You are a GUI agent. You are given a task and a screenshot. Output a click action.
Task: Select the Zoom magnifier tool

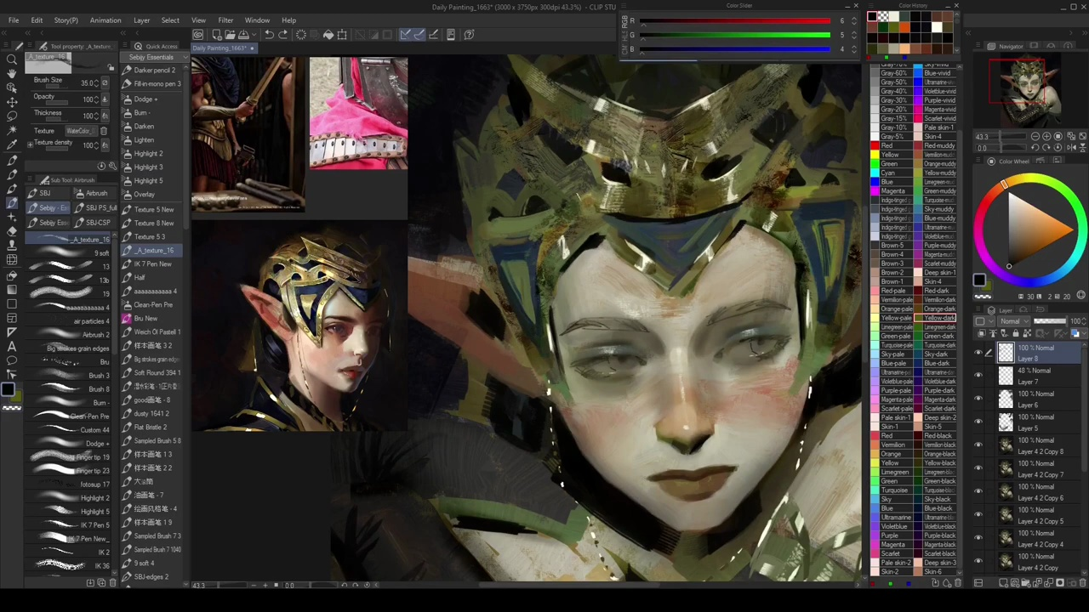[x=12, y=59]
